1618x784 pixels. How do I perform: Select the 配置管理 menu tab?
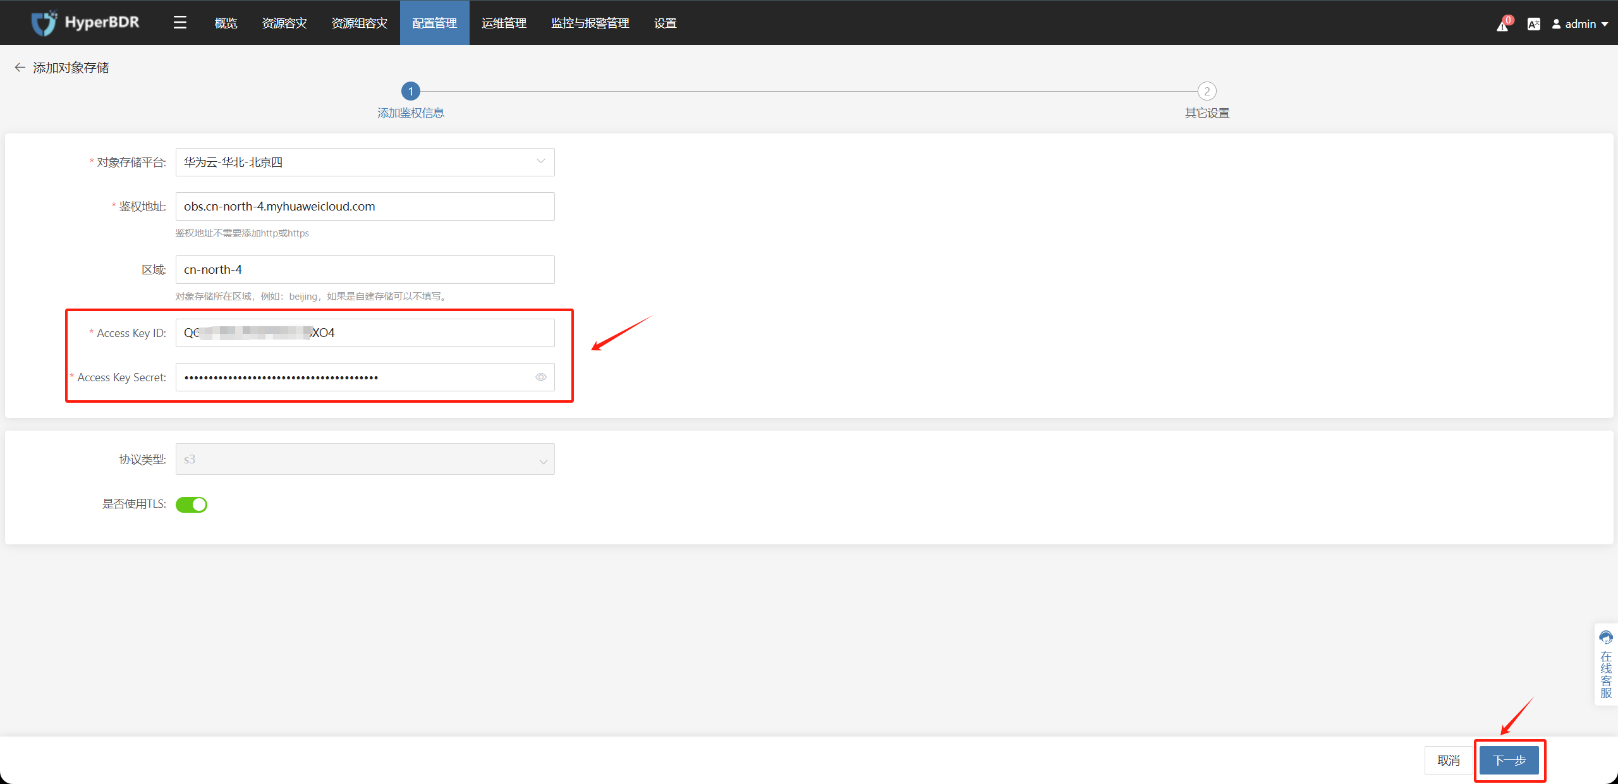point(435,23)
